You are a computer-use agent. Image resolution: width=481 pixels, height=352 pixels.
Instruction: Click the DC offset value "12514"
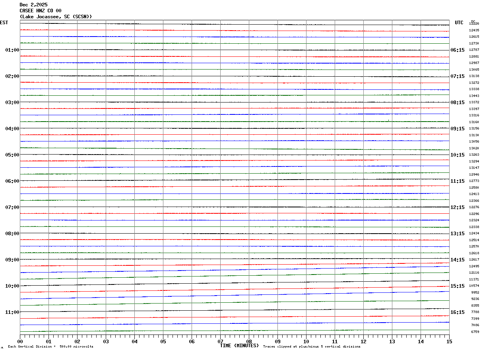(x=474, y=240)
